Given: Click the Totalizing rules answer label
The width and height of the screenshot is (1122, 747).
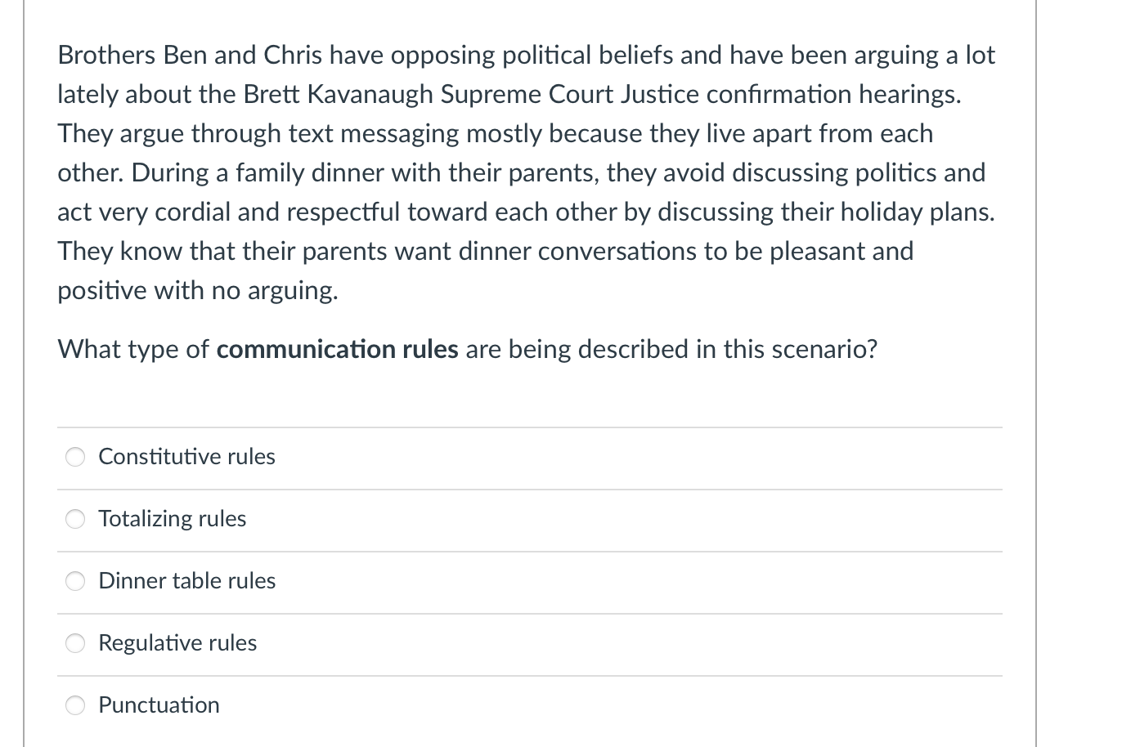Looking at the screenshot, I should pyautogui.click(x=172, y=519).
